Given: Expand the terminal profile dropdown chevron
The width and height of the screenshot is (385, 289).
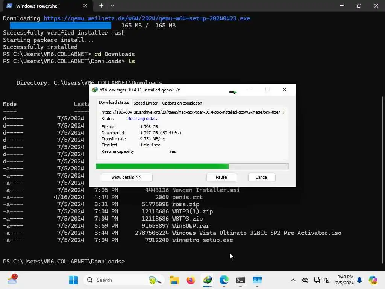Looking at the screenshot, I should pyautogui.click(x=112, y=6).
